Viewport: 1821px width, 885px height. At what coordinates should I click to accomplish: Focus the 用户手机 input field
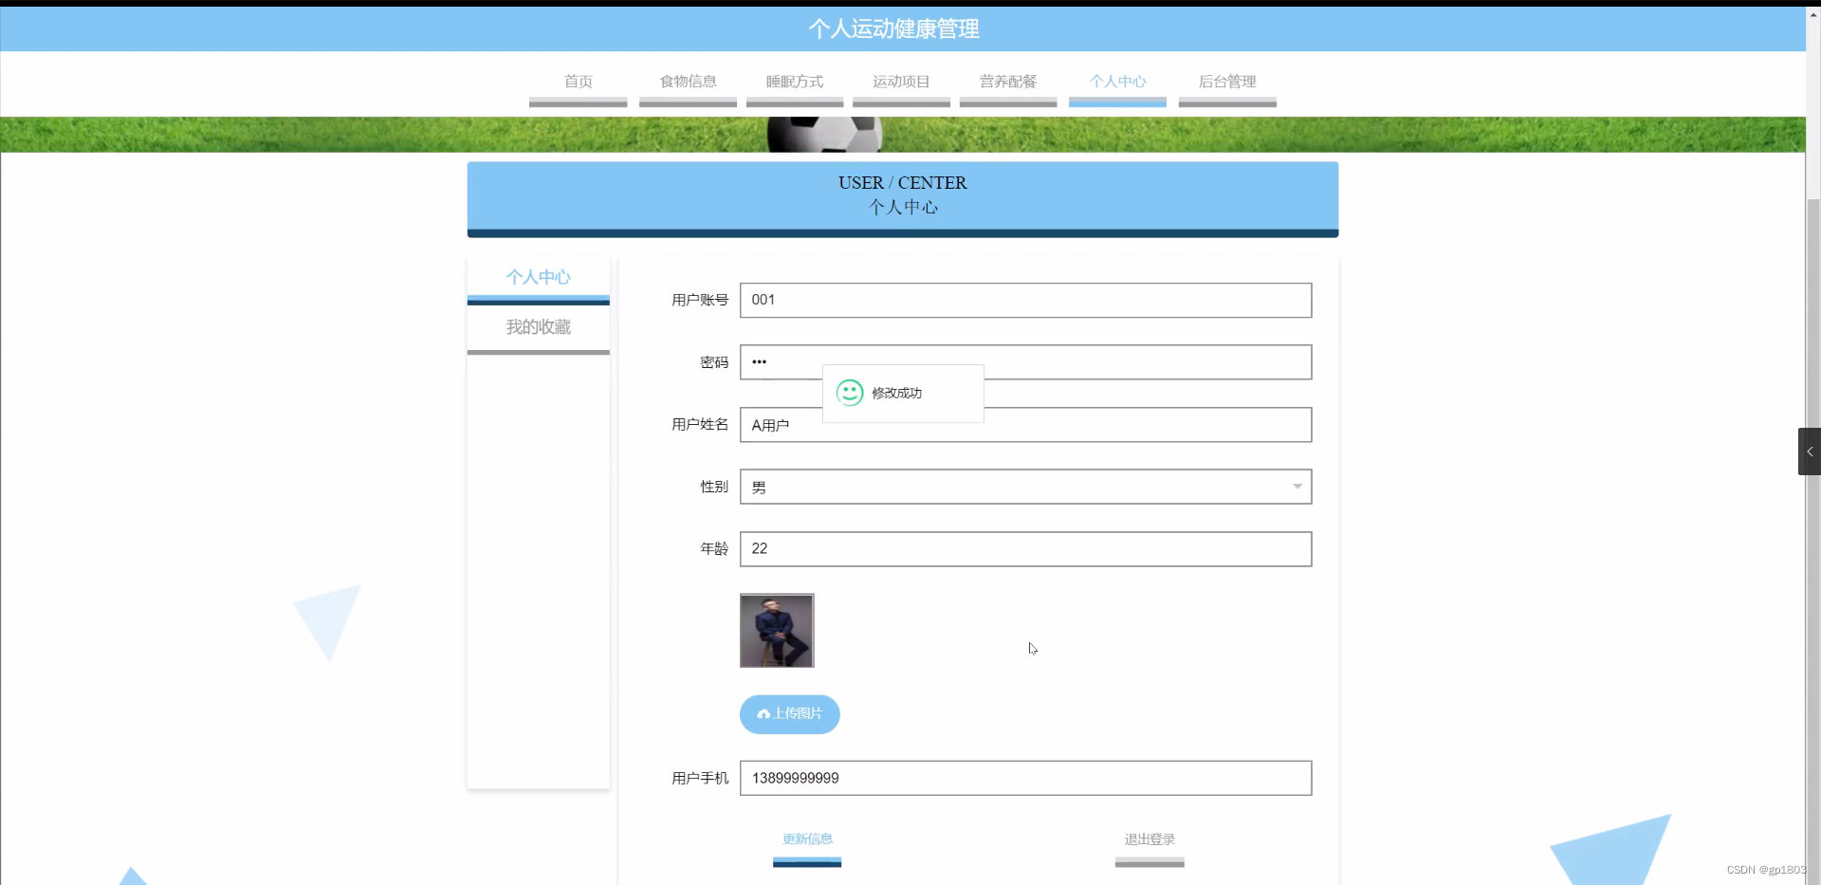pos(1024,778)
